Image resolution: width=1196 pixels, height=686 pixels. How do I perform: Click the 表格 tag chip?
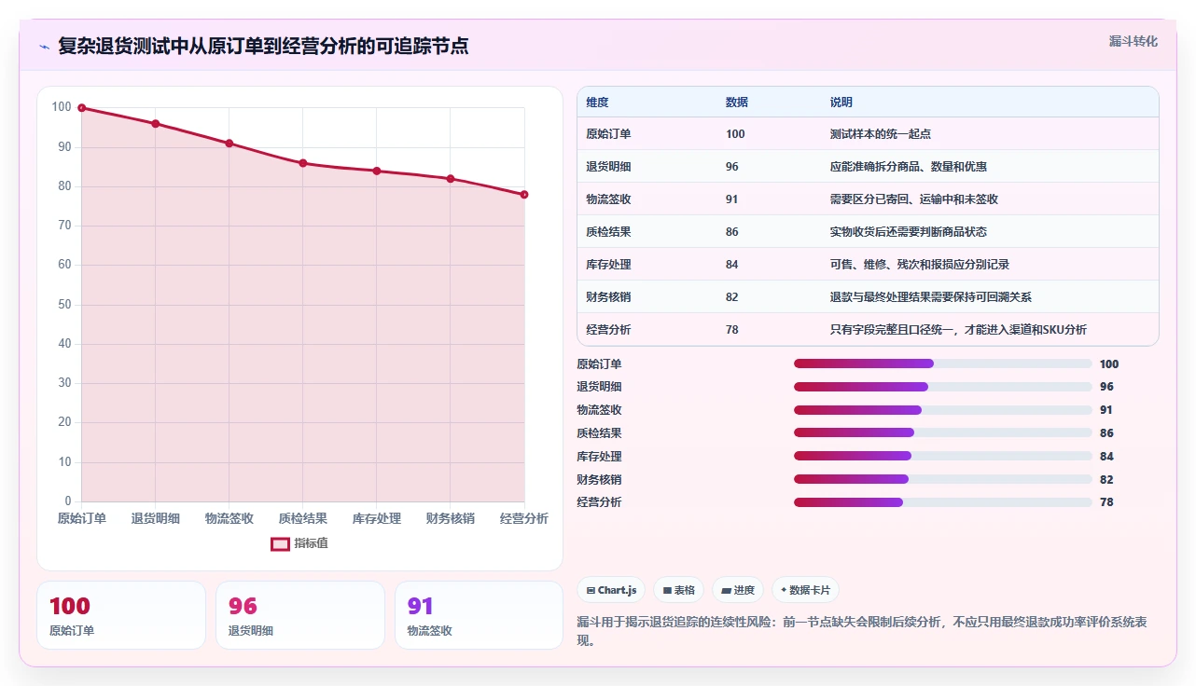click(678, 590)
